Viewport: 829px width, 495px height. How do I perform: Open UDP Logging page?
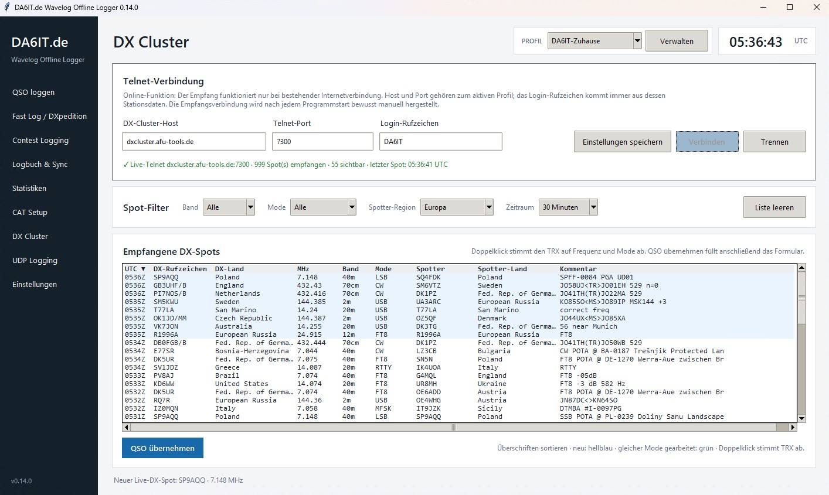[x=35, y=260]
